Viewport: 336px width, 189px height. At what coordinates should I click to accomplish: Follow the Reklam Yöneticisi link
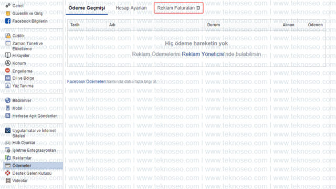(x=203, y=54)
